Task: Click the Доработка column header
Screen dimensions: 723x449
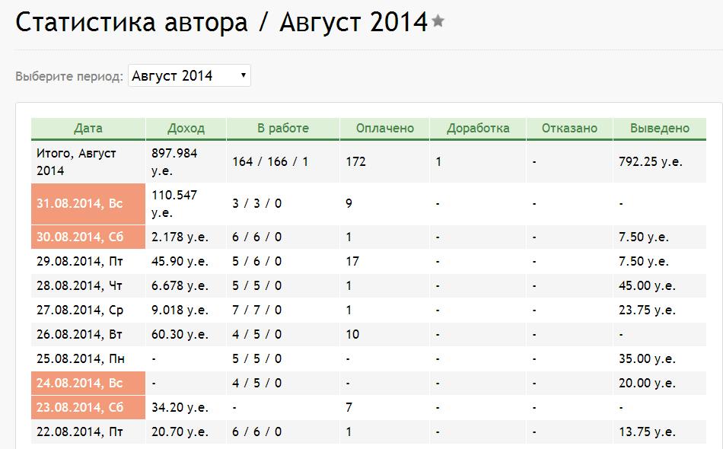Action: click(477, 129)
